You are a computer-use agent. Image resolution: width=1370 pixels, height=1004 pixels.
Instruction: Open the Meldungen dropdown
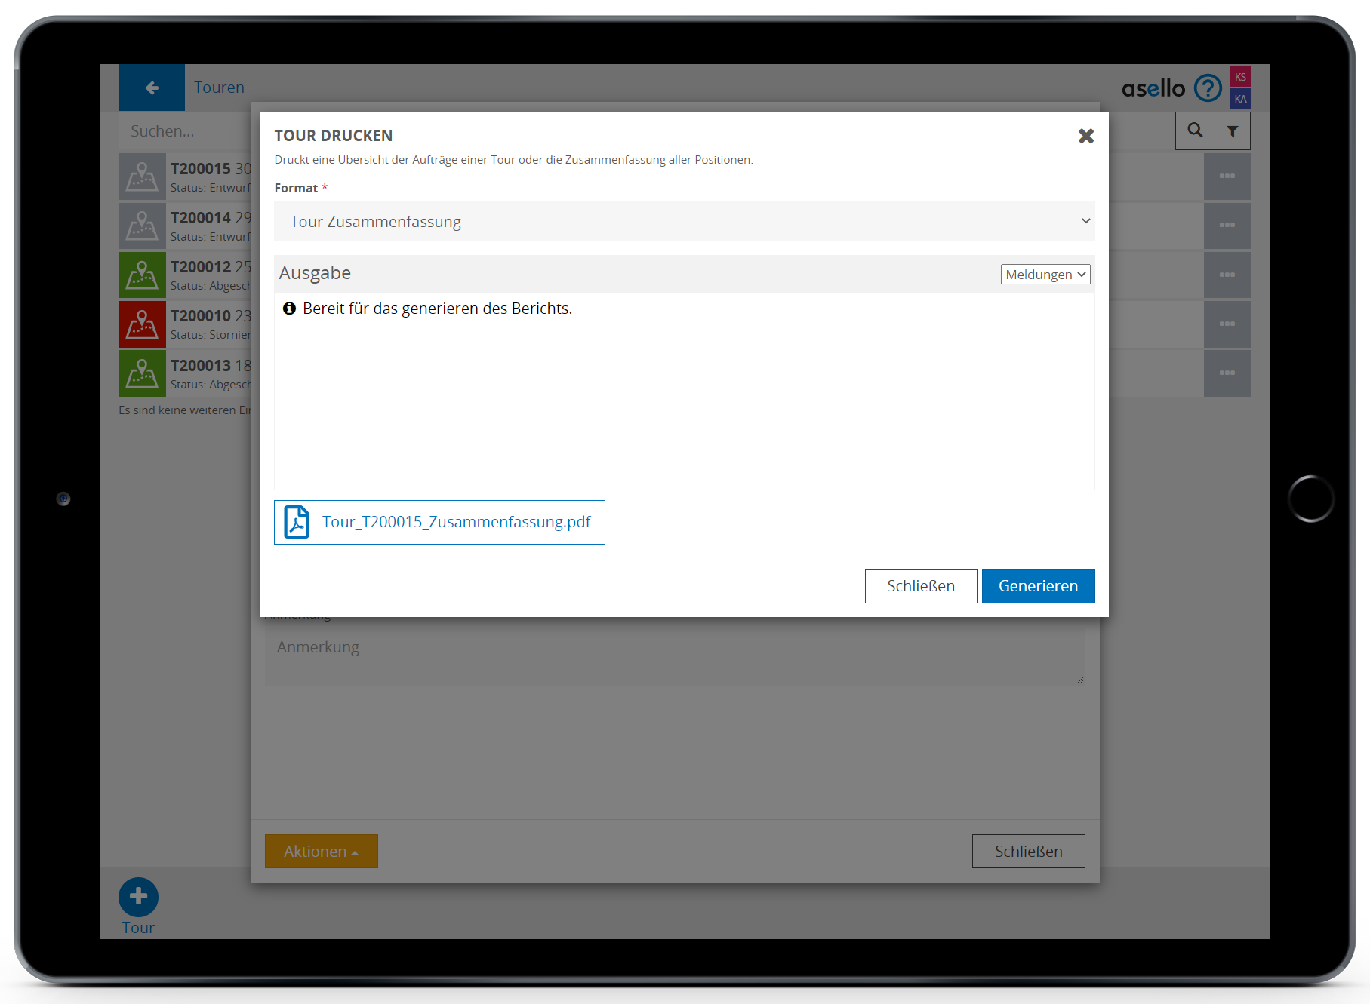(x=1045, y=275)
